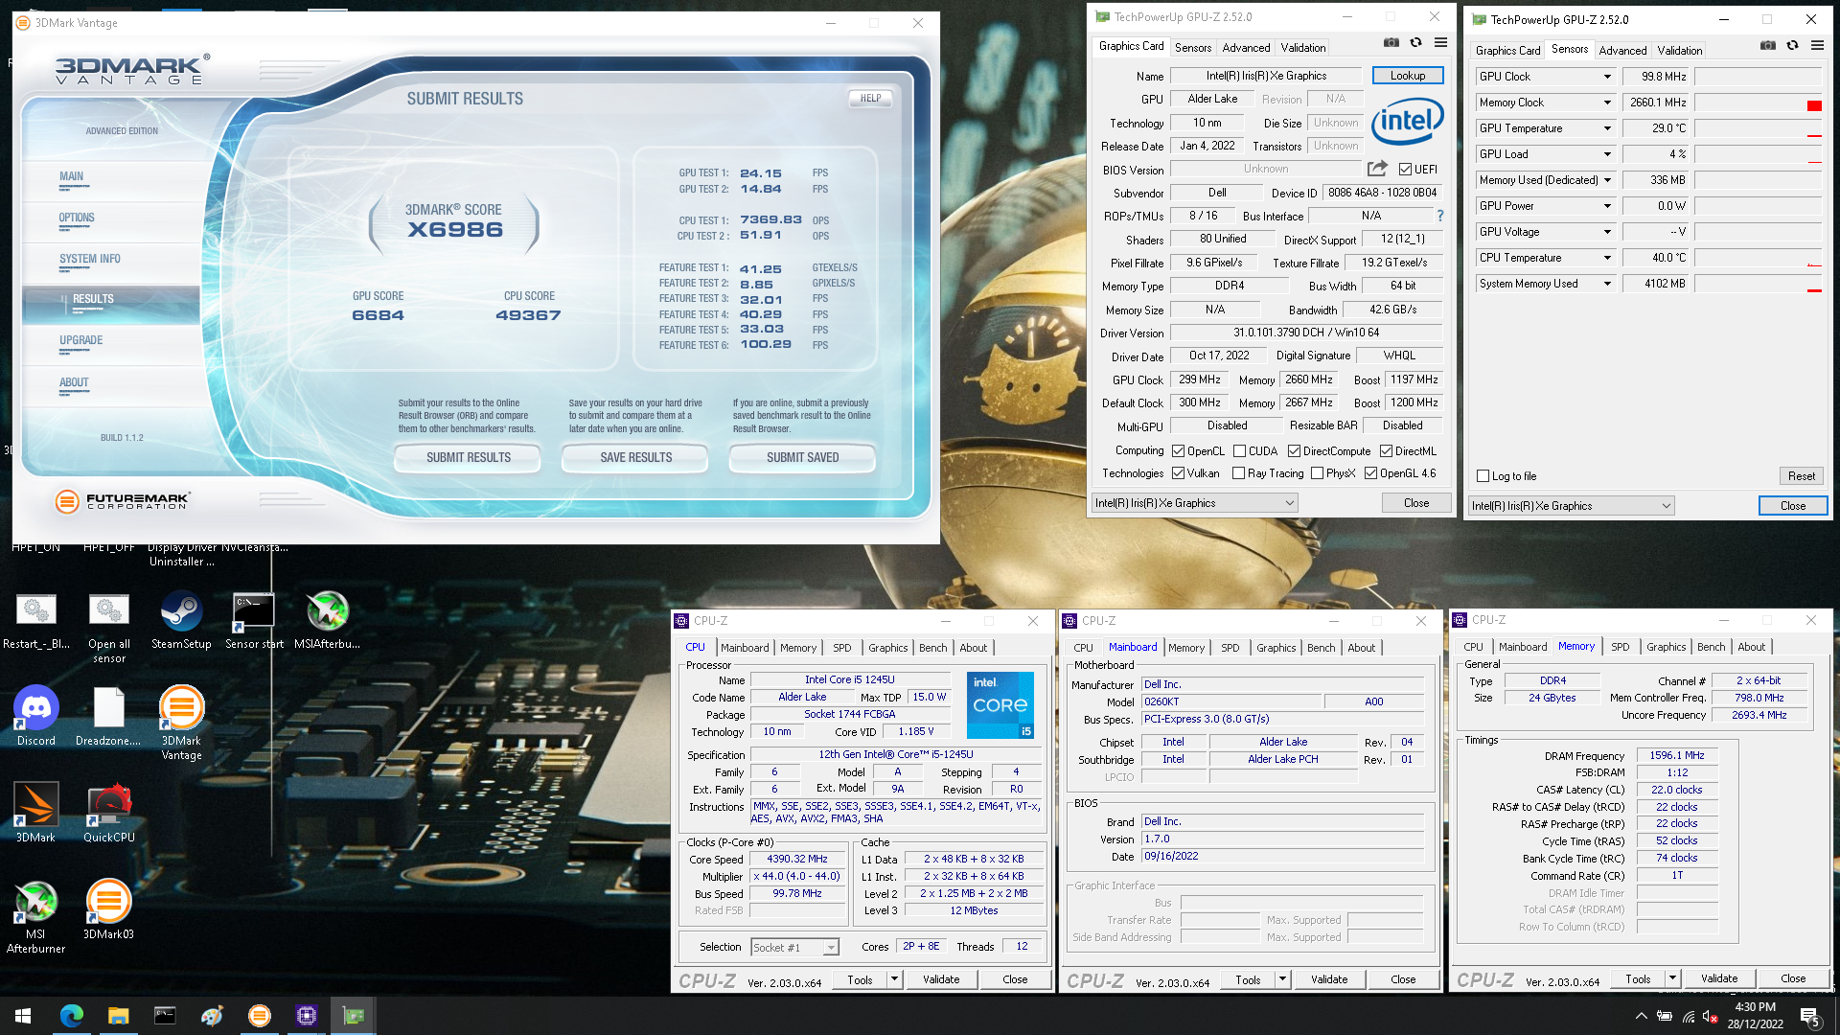Open SPD tab in middle CPU-Z window
This screenshot has height=1035, width=1840.
[x=1230, y=648]
